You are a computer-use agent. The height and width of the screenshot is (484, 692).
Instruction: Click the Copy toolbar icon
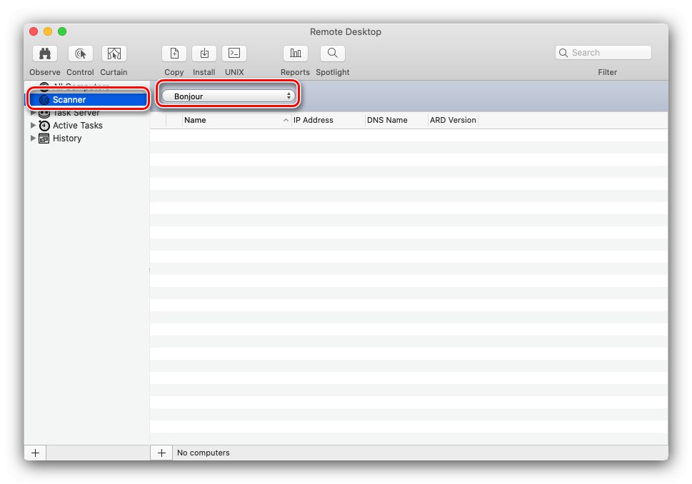[174, 54]
